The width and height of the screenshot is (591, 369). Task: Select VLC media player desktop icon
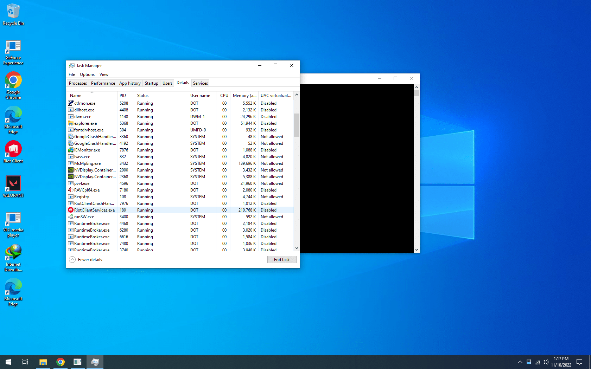pyautogui.click(x=13, y=225)
